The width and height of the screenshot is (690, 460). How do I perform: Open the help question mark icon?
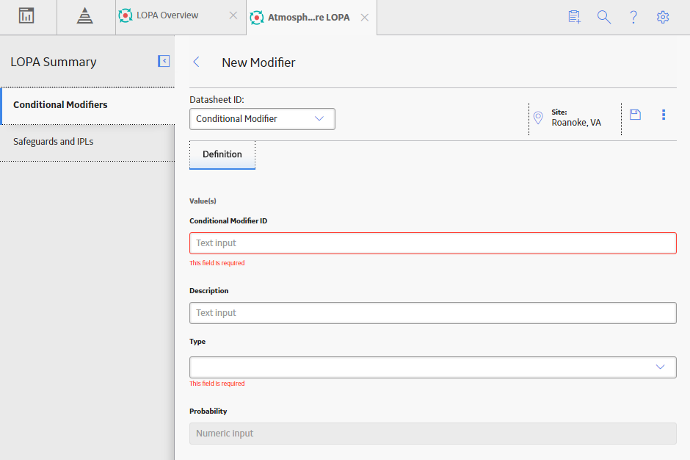click(x=633, y=17)
